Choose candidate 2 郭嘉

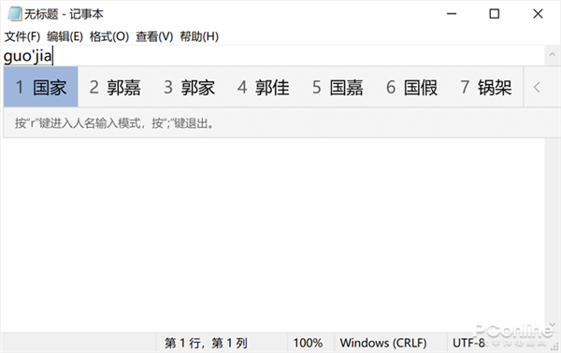115,87
